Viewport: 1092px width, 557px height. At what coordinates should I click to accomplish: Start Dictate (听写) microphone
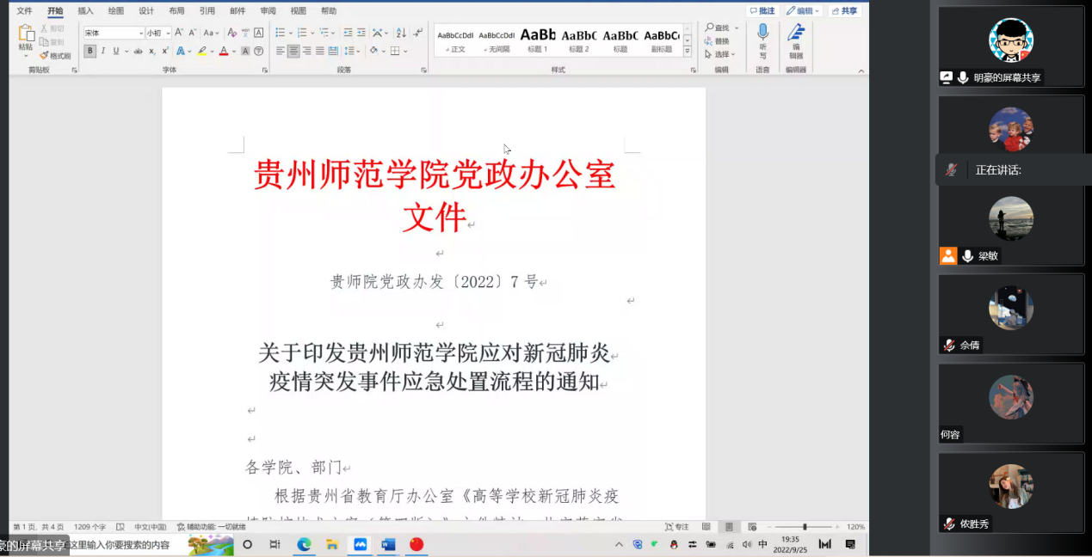coord(762,40)
